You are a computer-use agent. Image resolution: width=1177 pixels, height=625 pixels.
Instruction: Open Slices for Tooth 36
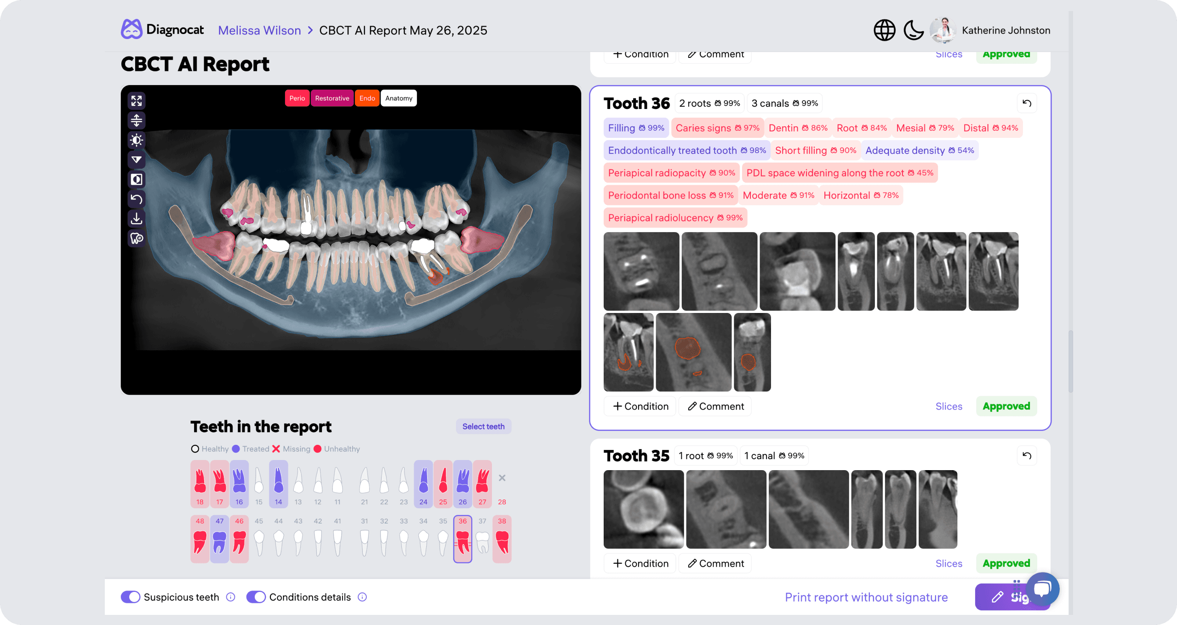949,406
